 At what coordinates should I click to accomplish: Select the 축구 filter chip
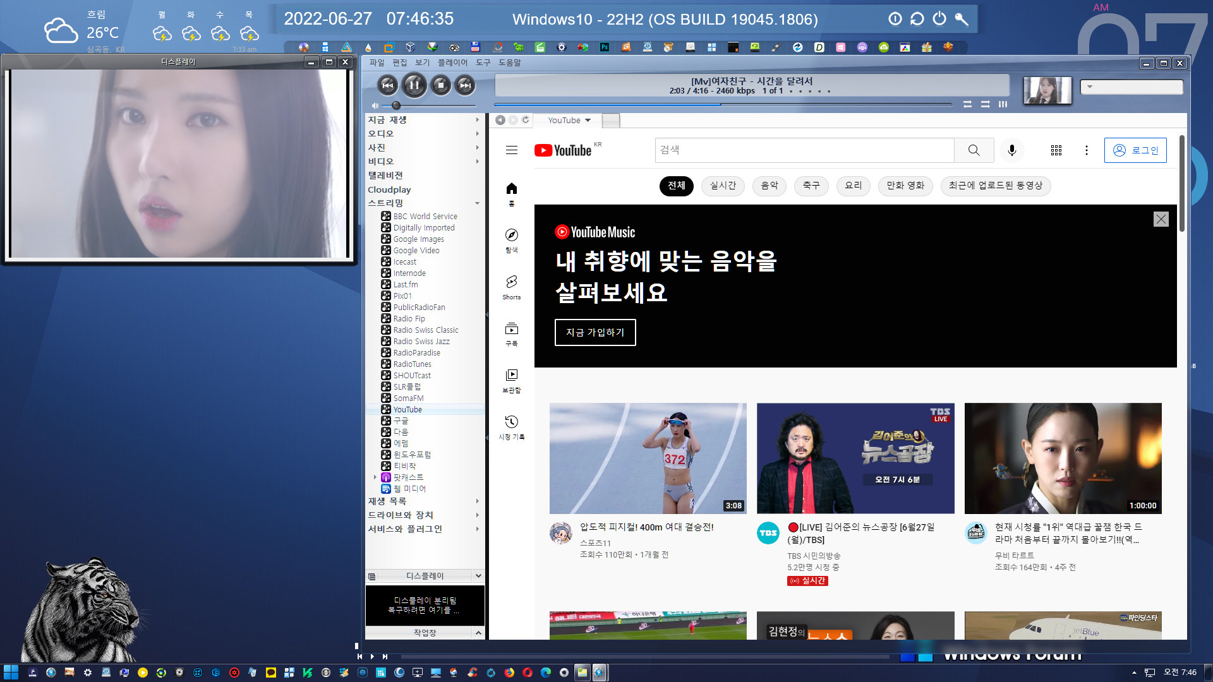811,186
